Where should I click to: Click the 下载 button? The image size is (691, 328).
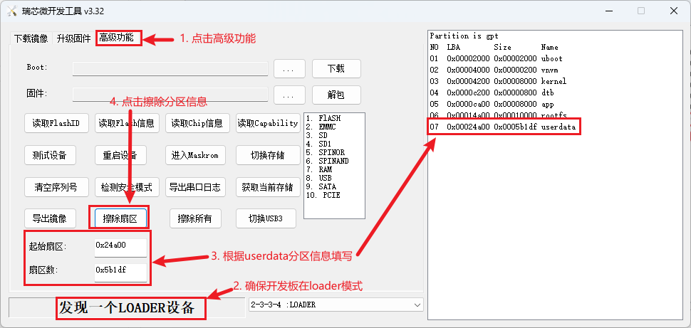coord(336,69)
